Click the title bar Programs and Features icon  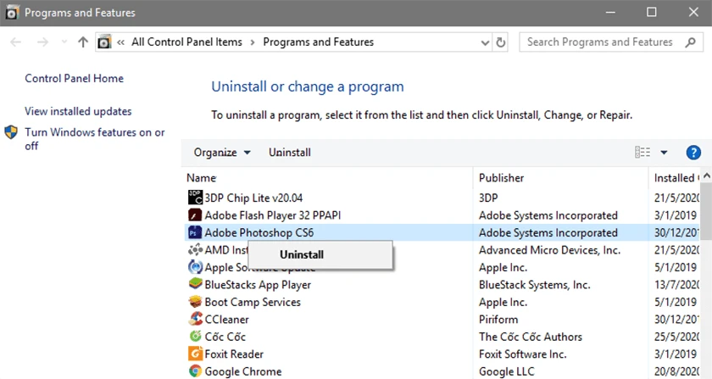12,12
